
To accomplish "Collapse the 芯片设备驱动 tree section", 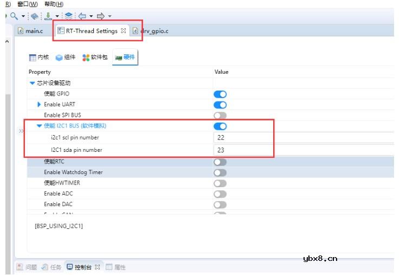I will coord(32,84).
